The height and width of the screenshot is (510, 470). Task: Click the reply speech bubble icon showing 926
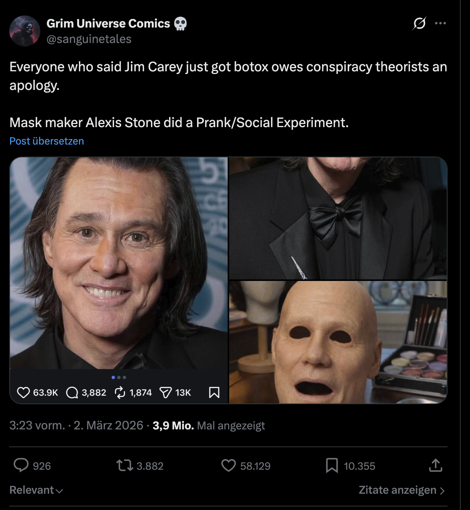pyautogui.click(x=21, y=465)
